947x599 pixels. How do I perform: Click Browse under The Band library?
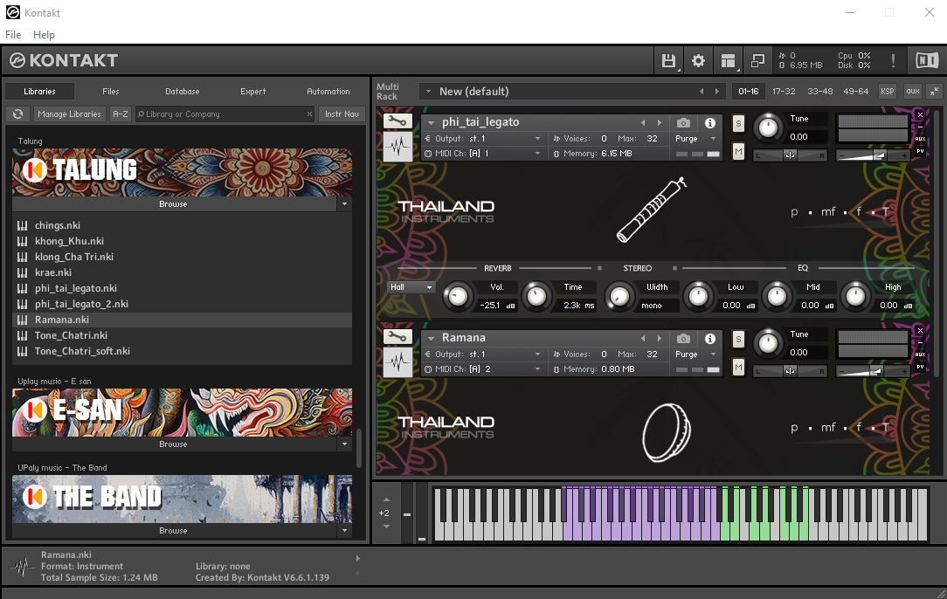(173, 530)
